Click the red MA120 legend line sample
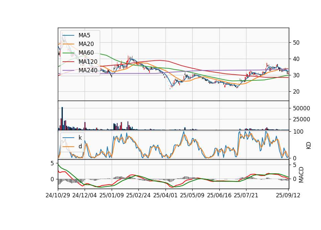Viewport: 321px width, 230px height. 68,62
